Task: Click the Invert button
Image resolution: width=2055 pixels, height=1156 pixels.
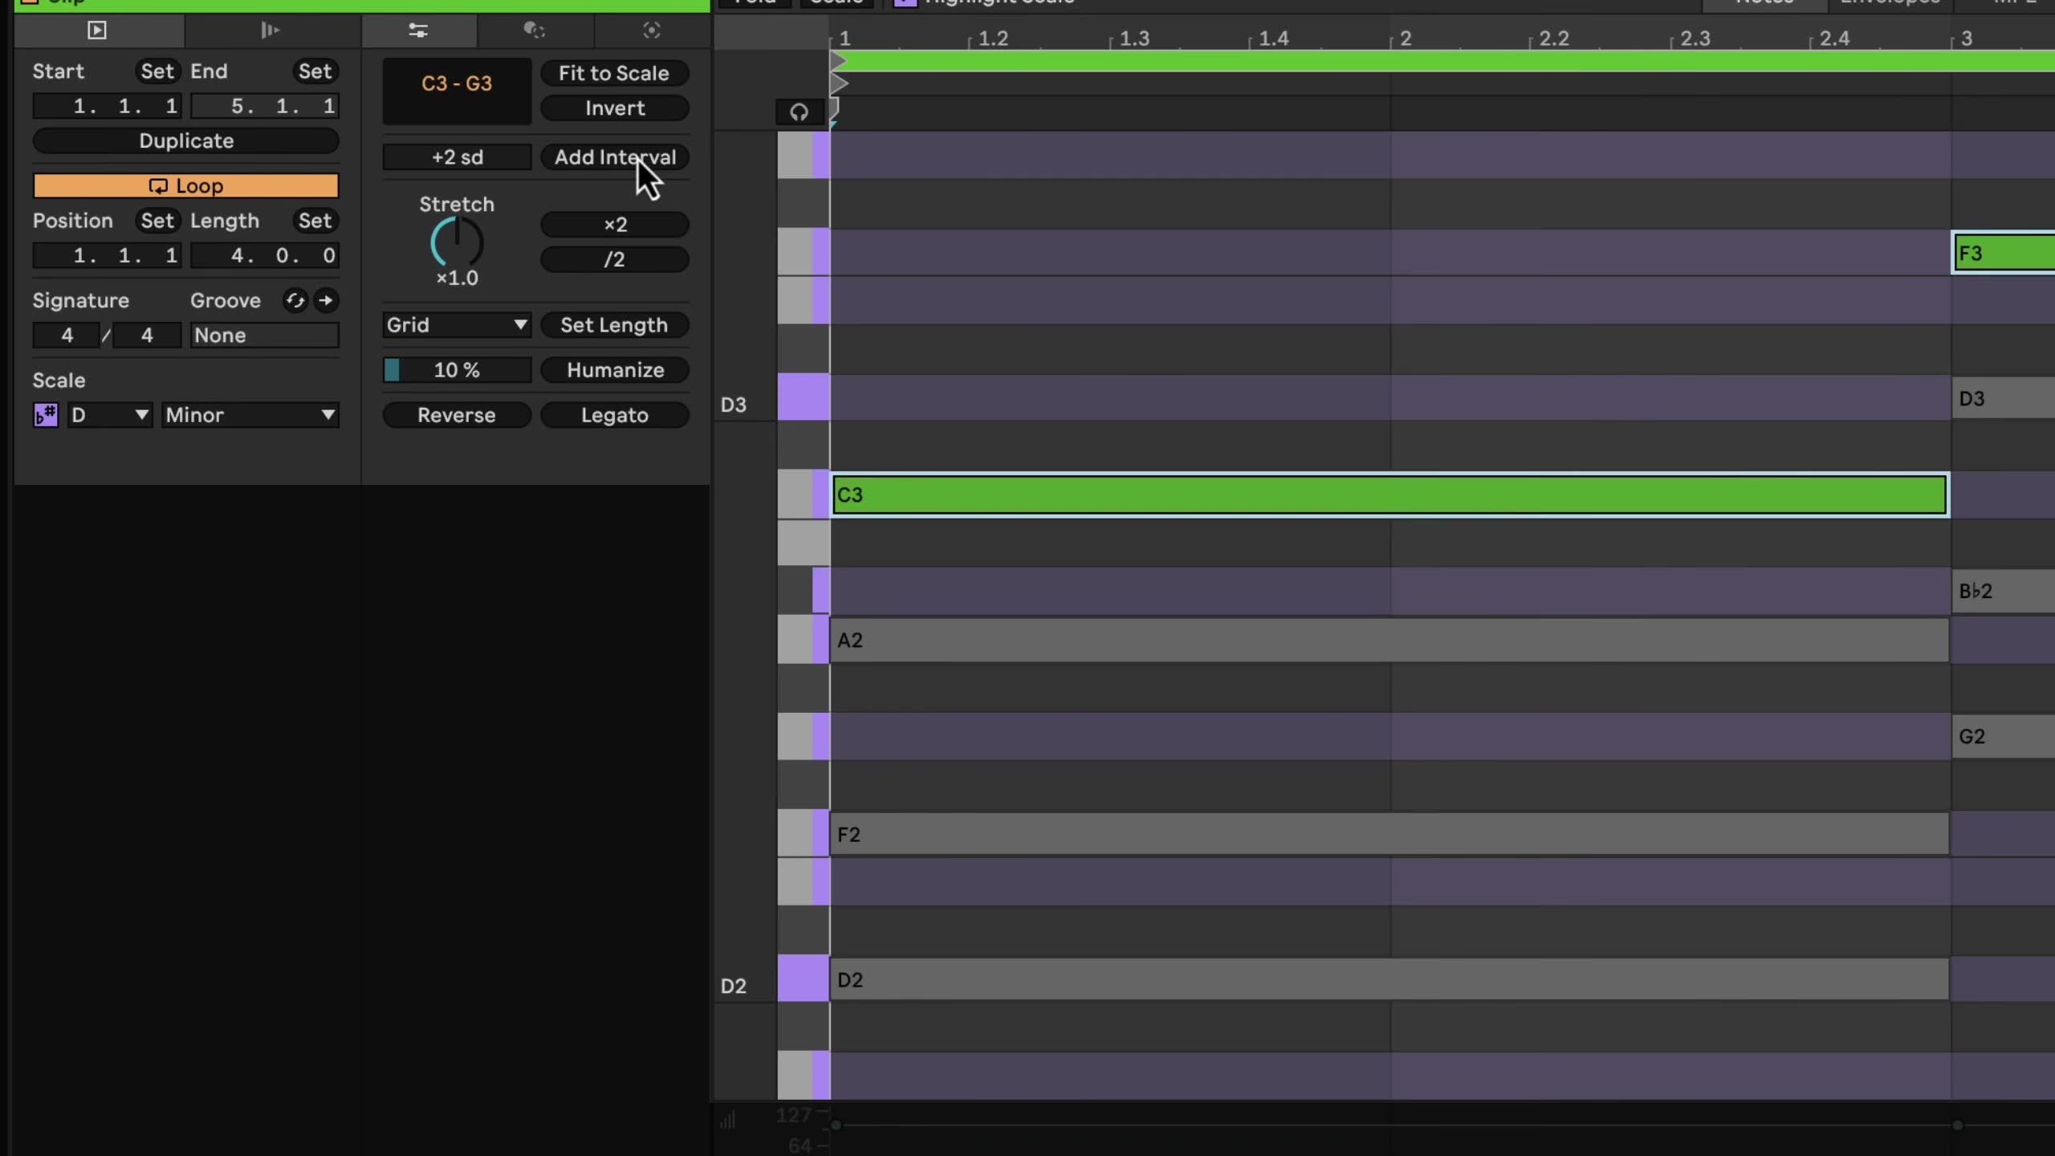Action: coord(614,108)
